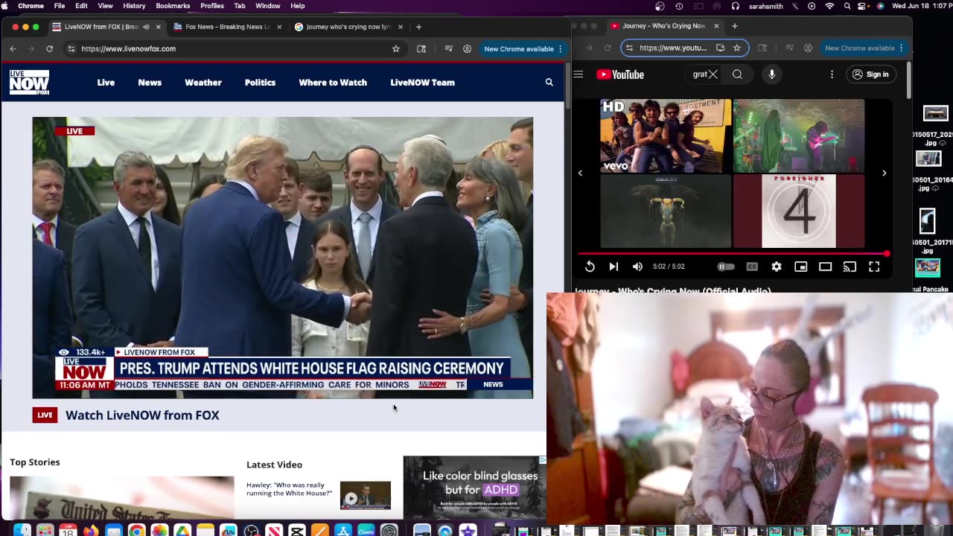Open LiveNOW Politics nav item
Screen dimensions: 953x536
point(260,83)
